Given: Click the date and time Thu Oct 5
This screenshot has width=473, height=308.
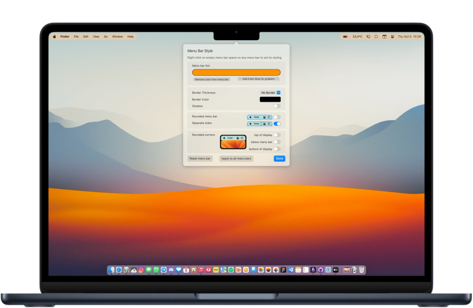Looking at the screenshot, I should (x=409, y=36).
